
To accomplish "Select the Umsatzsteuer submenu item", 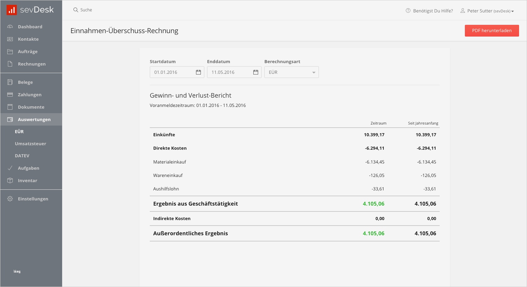I will tap(30, 143).
